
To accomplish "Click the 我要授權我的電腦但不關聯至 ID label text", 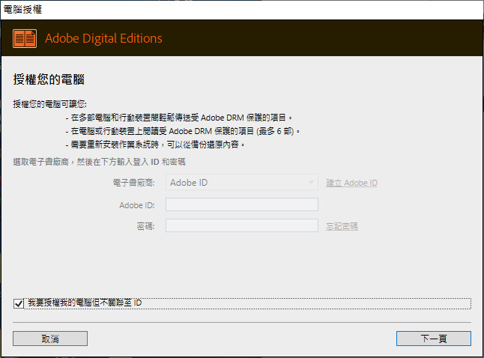I will click(85, 303).
